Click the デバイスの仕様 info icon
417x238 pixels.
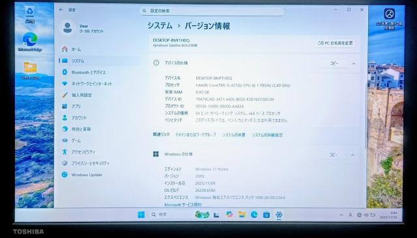(x=156, y=63)
